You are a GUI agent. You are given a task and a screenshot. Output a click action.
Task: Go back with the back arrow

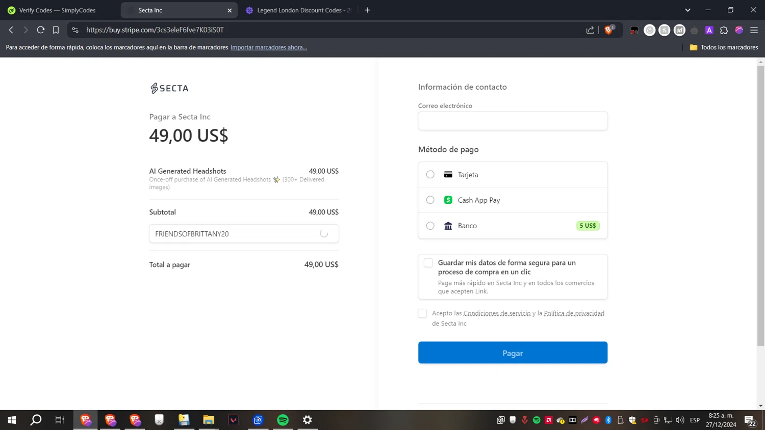tap(11, 30)
